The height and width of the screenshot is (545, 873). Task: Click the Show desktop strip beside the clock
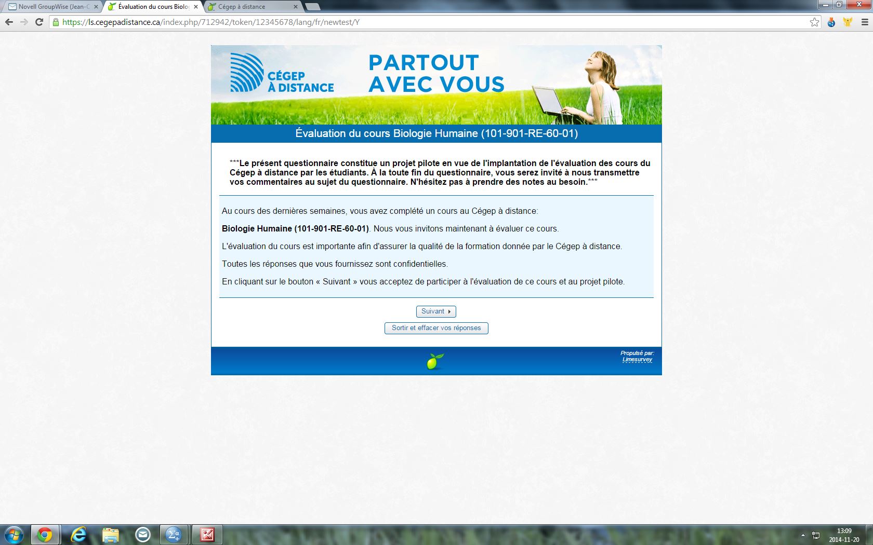point(869,535)
